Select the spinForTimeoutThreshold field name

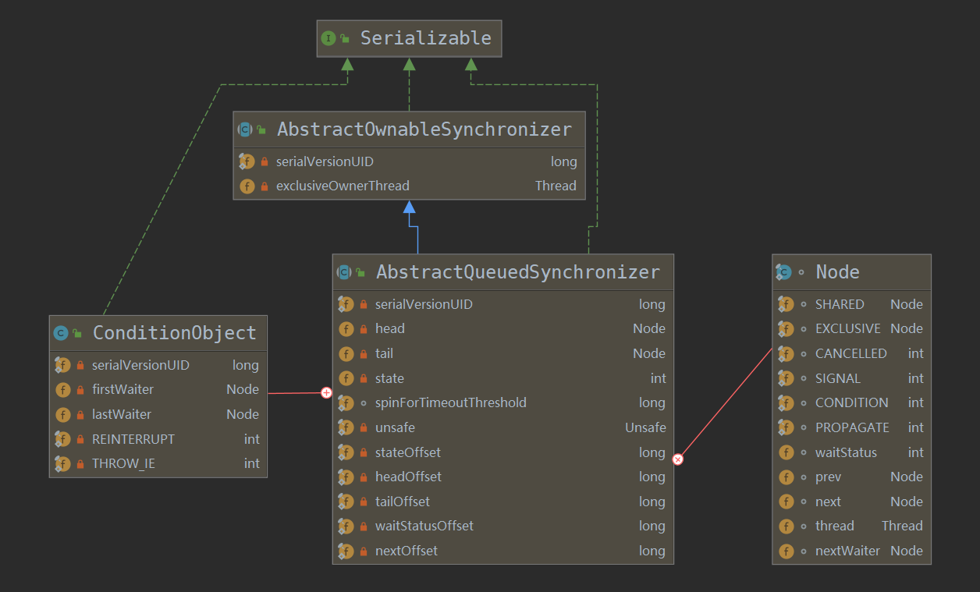[451, 403]
